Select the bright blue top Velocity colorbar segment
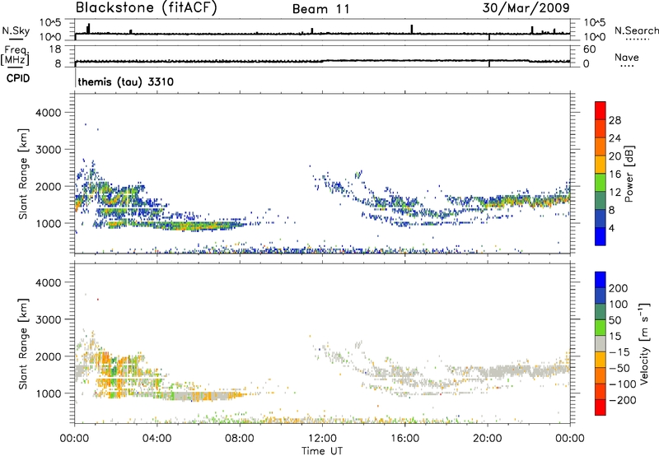This screenshot has width=659, height=456. pyautogui.click(x=601, y=280)
